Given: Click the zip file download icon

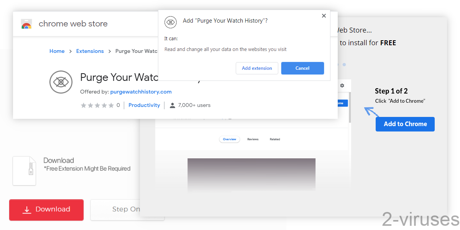Looking at the screenshot, I should pyautogui.click(x=24, y=171).
